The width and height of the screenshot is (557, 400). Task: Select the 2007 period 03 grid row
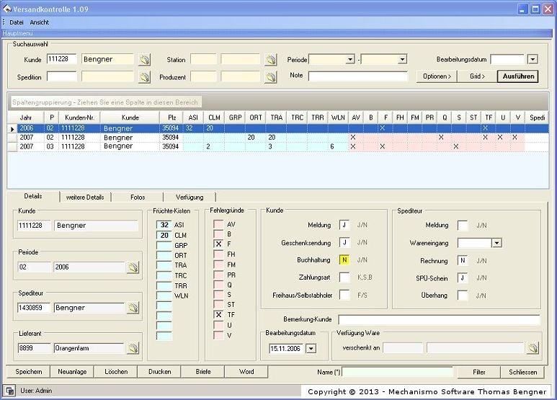point(278,146)
